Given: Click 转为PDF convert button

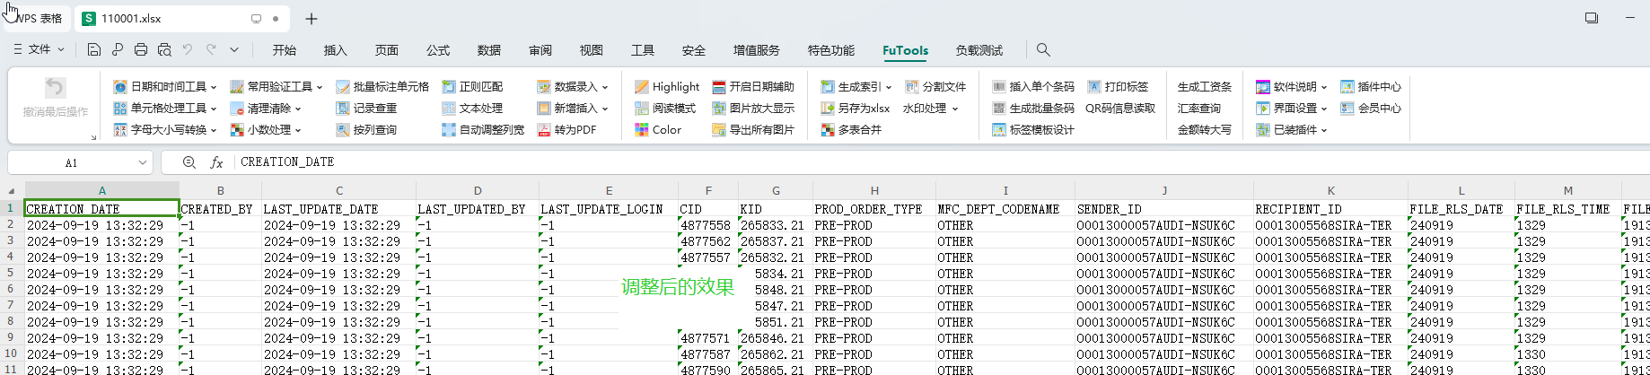Looking at the screenshot, I should pos(567,130).
